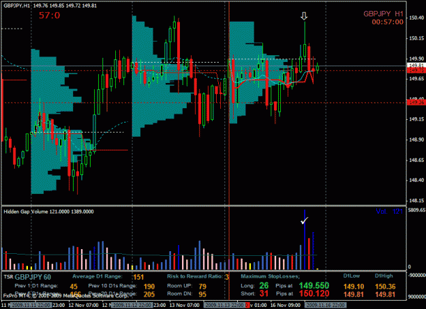Click the red 149.36 price level tag

coord(416,102)
